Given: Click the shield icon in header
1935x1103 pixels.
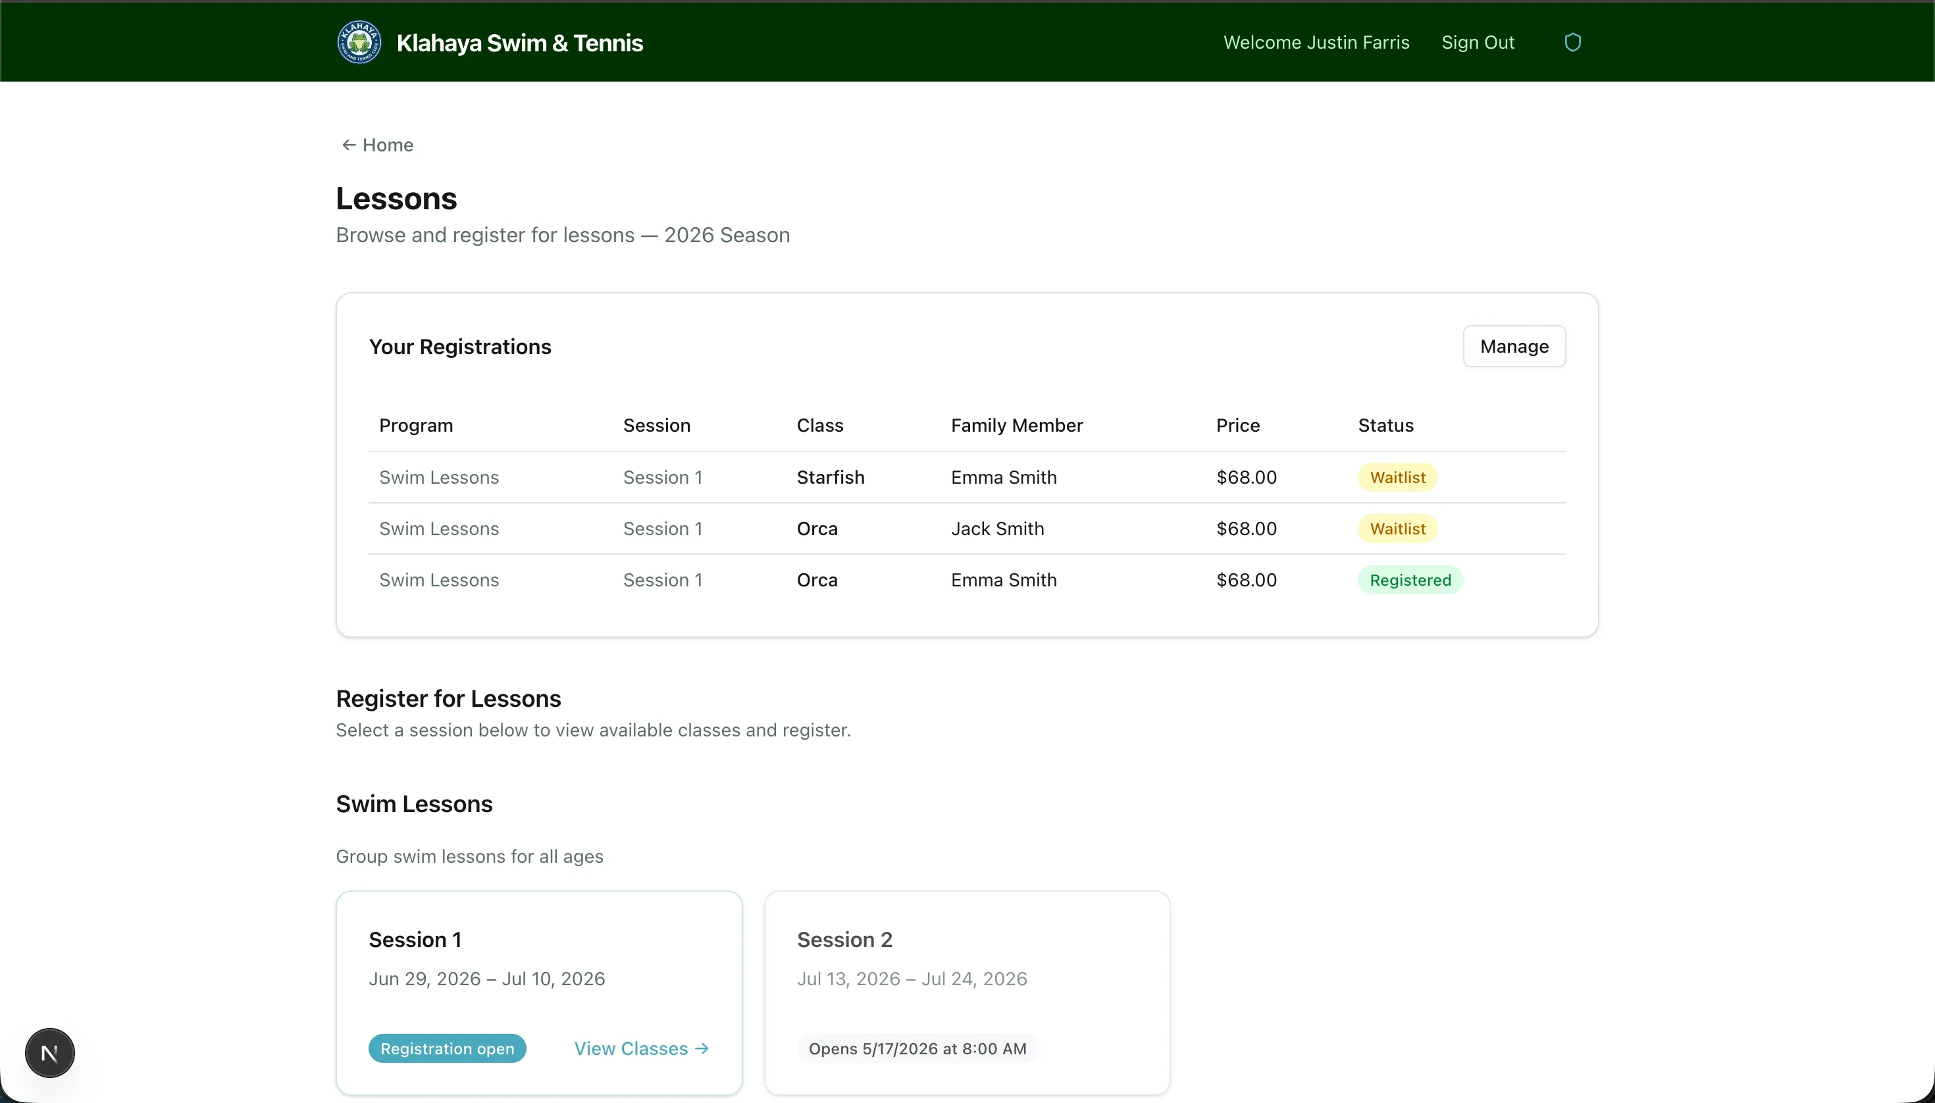Looking at the screenshot, I should pyautogui.click(x=1572, y=42).
